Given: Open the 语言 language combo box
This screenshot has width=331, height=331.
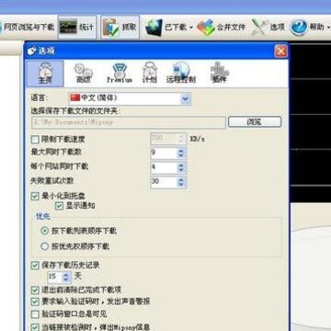Looking at the screenshot, I should tap(130, 98).
